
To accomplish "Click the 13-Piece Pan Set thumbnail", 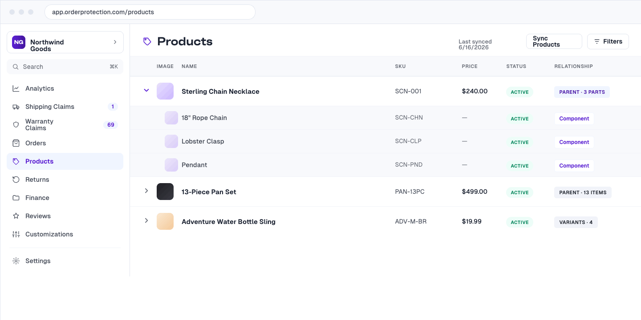I will [x=165, y=192].
